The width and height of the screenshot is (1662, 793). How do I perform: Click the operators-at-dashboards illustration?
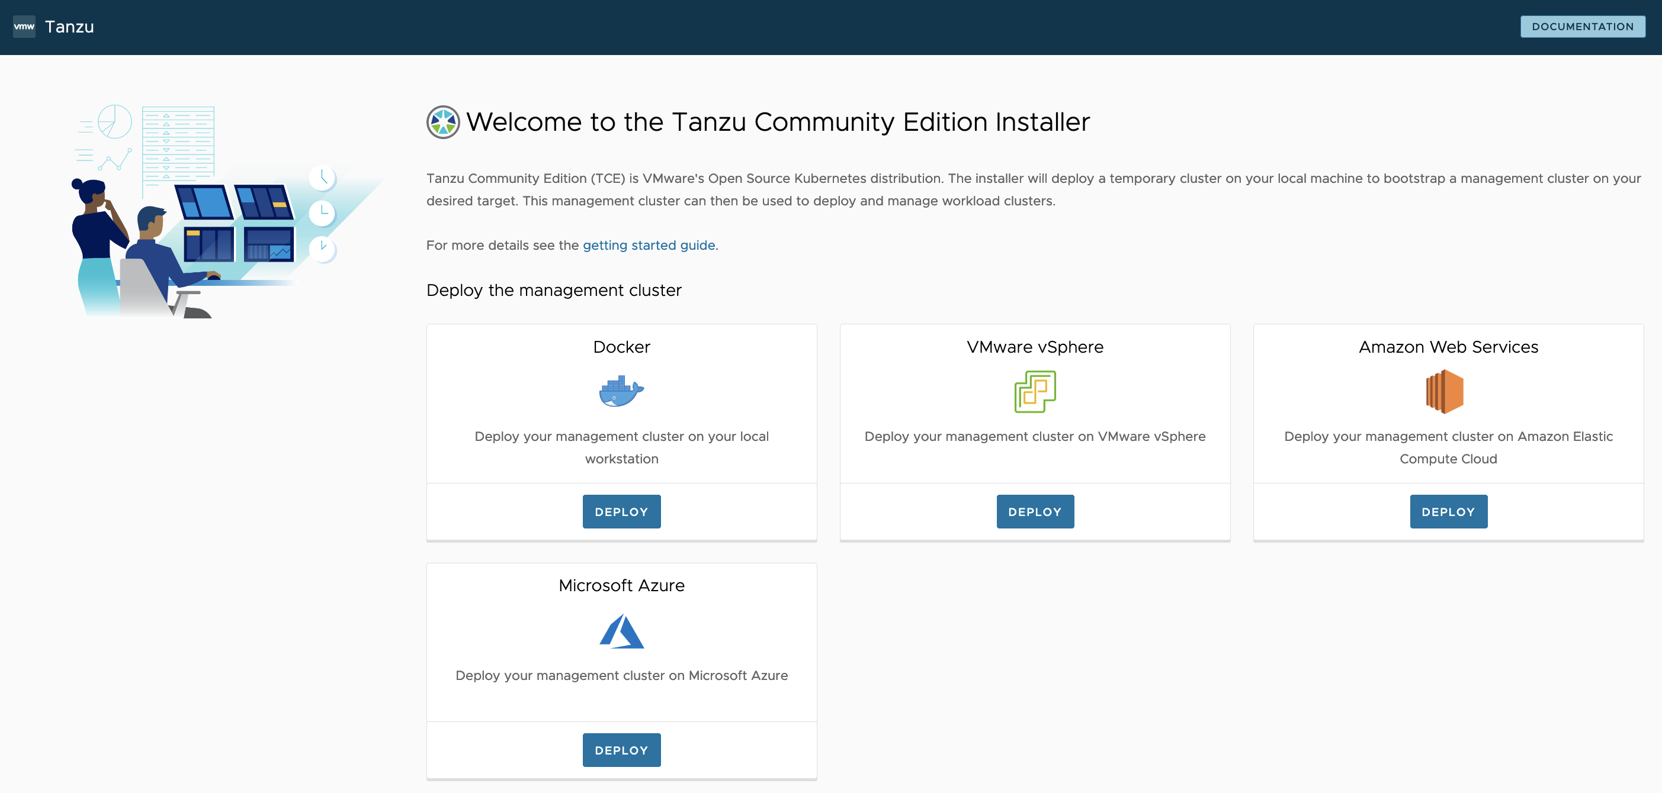tap(229, 211)
